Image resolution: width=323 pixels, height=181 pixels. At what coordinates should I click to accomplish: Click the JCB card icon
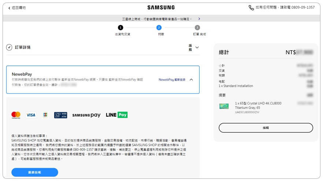pos(45,115)
